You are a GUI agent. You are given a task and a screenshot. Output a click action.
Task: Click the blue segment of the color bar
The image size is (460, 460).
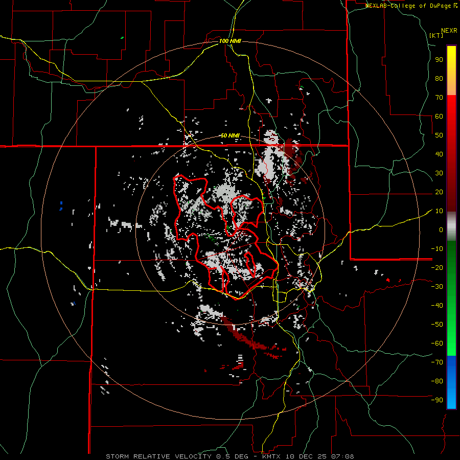pyautogui.click(x=451, y=382)
